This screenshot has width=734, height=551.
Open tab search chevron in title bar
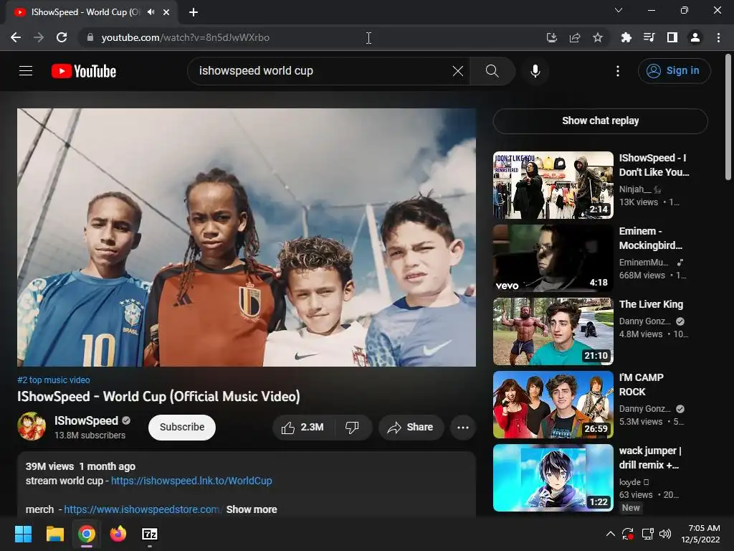pyautogui.click(x=619, y=10)
